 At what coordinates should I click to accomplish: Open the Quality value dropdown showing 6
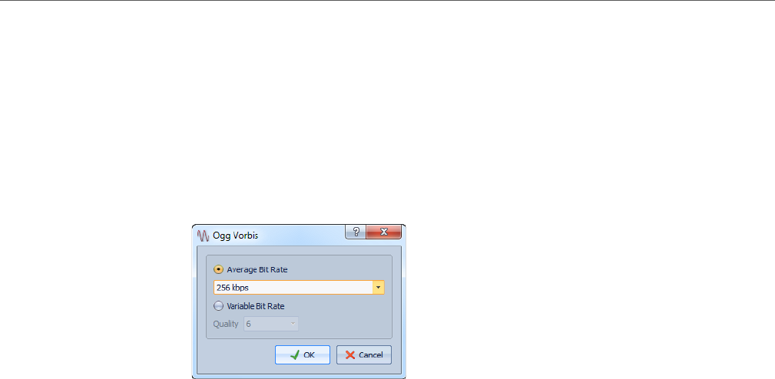(x=271, y=324)
